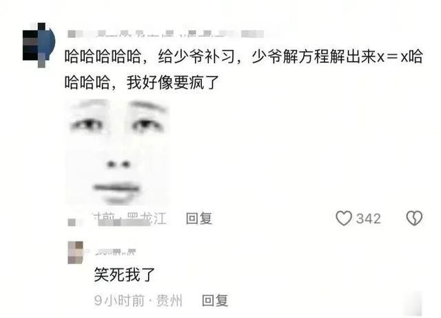The image size is (441, 318).
Task: Tap the broken-heart dislike icon
Action: pos(414,218)
